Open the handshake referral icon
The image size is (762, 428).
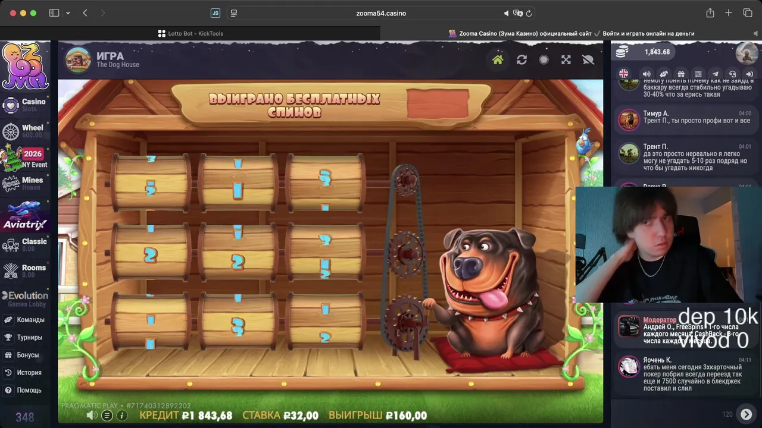pyautogui.click(x=664, y=74)
